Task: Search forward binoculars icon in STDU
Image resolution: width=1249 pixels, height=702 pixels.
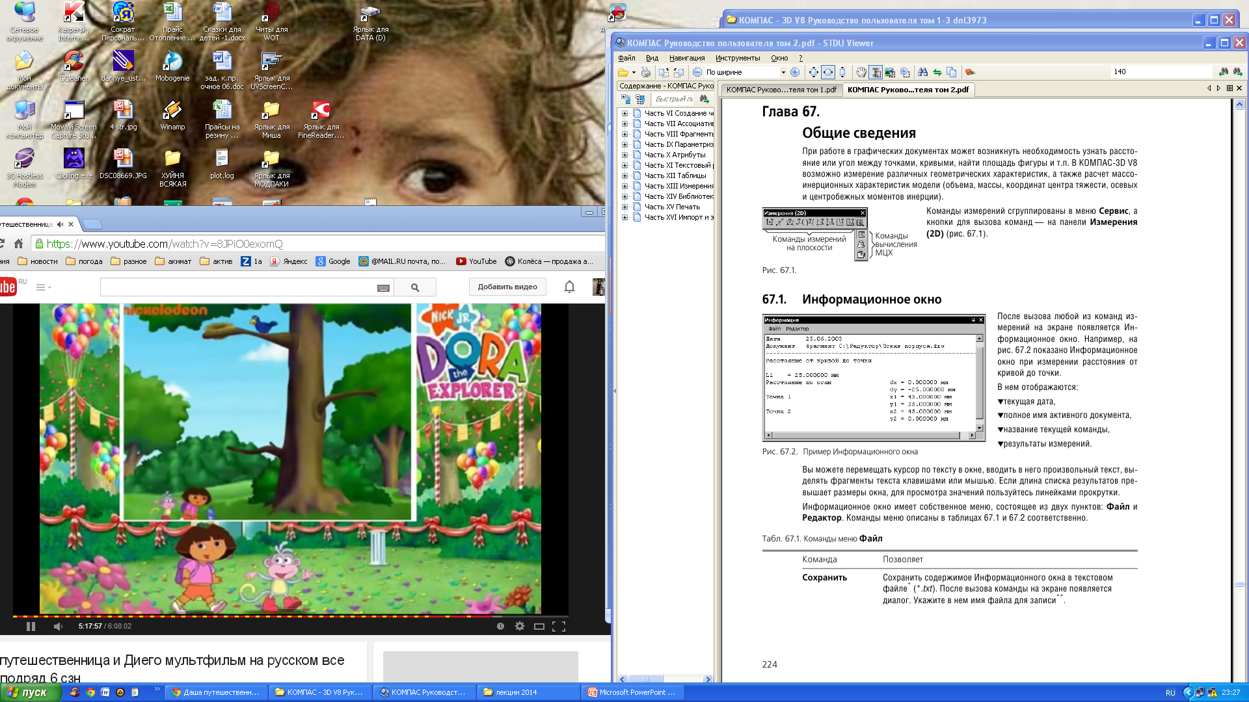Action: 1237,71
